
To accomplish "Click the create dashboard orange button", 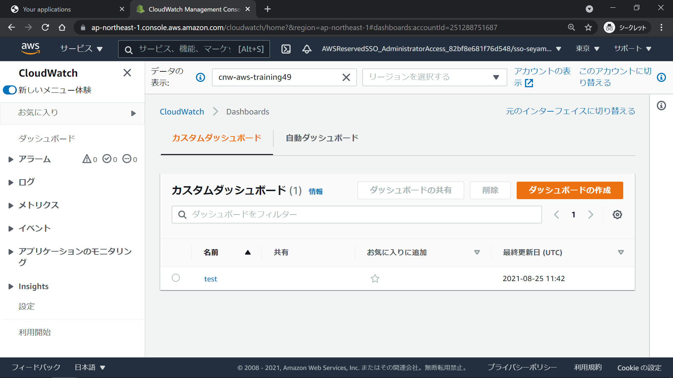I will [569, 190].
